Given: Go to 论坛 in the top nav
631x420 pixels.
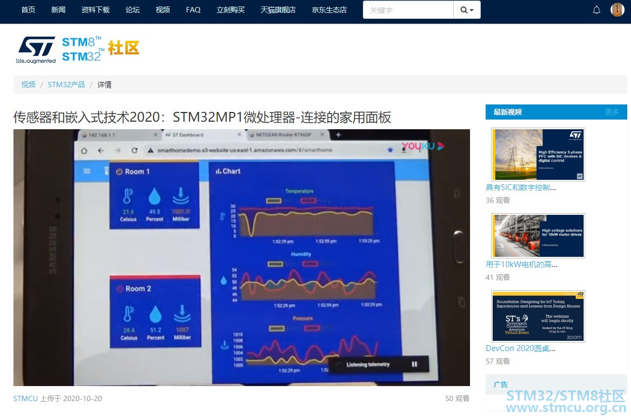Looking at the screenshot, I should pos(133,10).
